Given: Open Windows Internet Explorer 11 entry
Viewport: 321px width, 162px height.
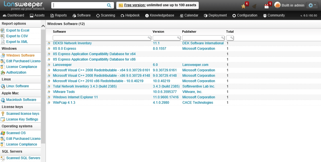Looking at the screenshot, I should pos(75,97).
